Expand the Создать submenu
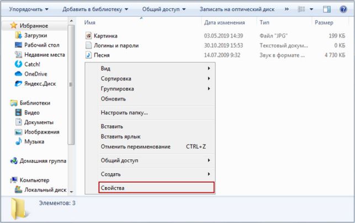Image resolution: width=355 pixels, height=223 pixels. click(156, 174)
